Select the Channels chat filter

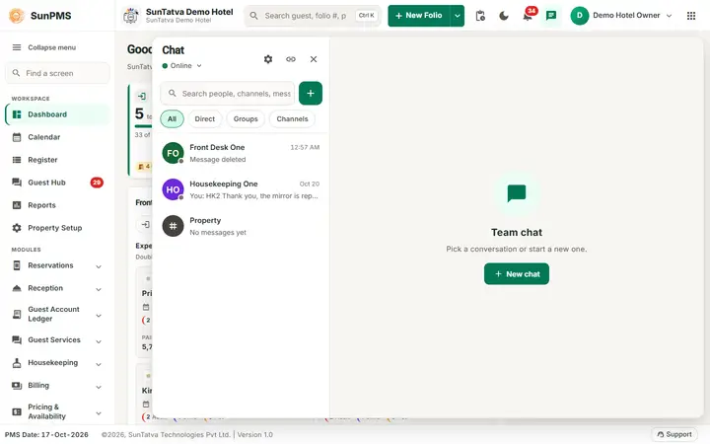(x=292, y=119)
